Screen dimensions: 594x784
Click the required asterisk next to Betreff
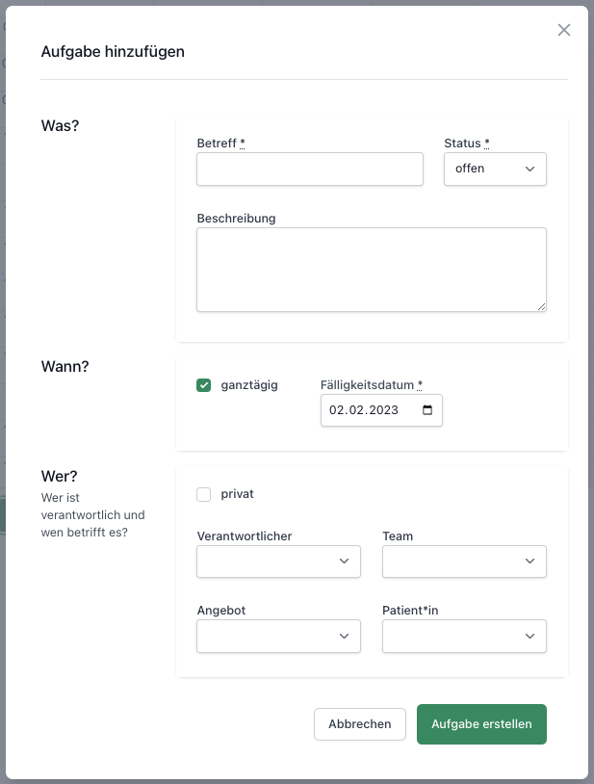243,144
